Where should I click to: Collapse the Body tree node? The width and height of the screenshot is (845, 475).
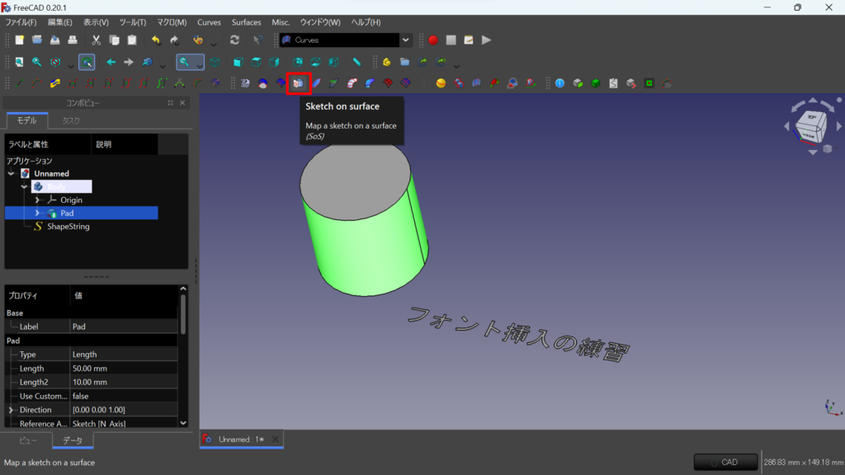24,187
